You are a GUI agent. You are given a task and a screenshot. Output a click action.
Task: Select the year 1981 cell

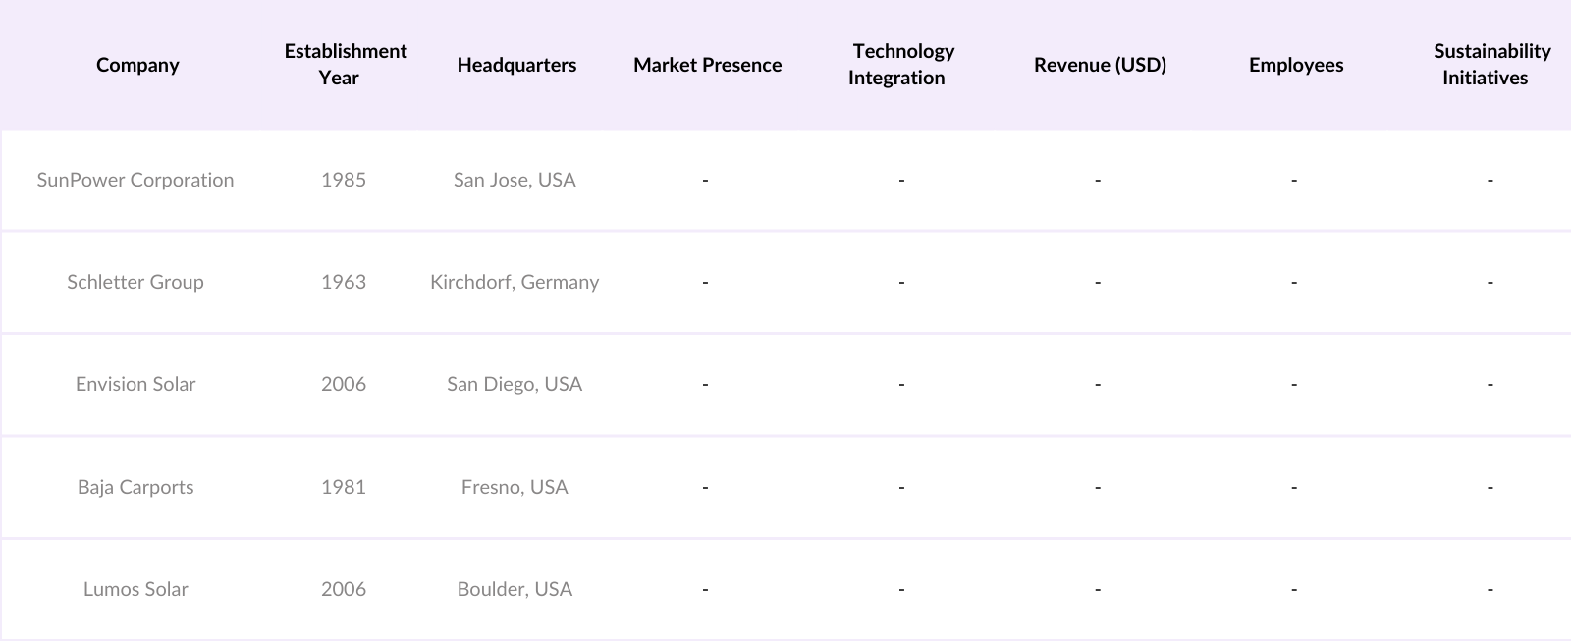pyautogui.click(x=344, y=487)
